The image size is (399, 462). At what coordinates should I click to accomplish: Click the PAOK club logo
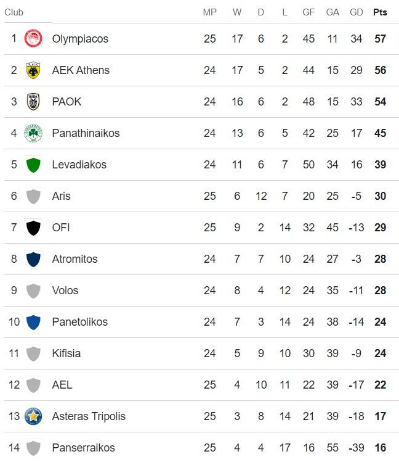[x=33, y=102]
